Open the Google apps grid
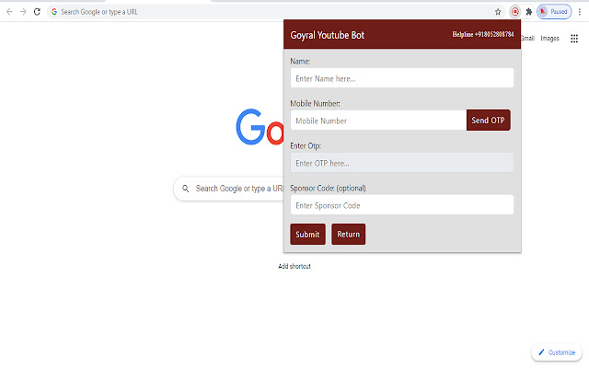This screenshot has width=589, height=368. [574, 39]
